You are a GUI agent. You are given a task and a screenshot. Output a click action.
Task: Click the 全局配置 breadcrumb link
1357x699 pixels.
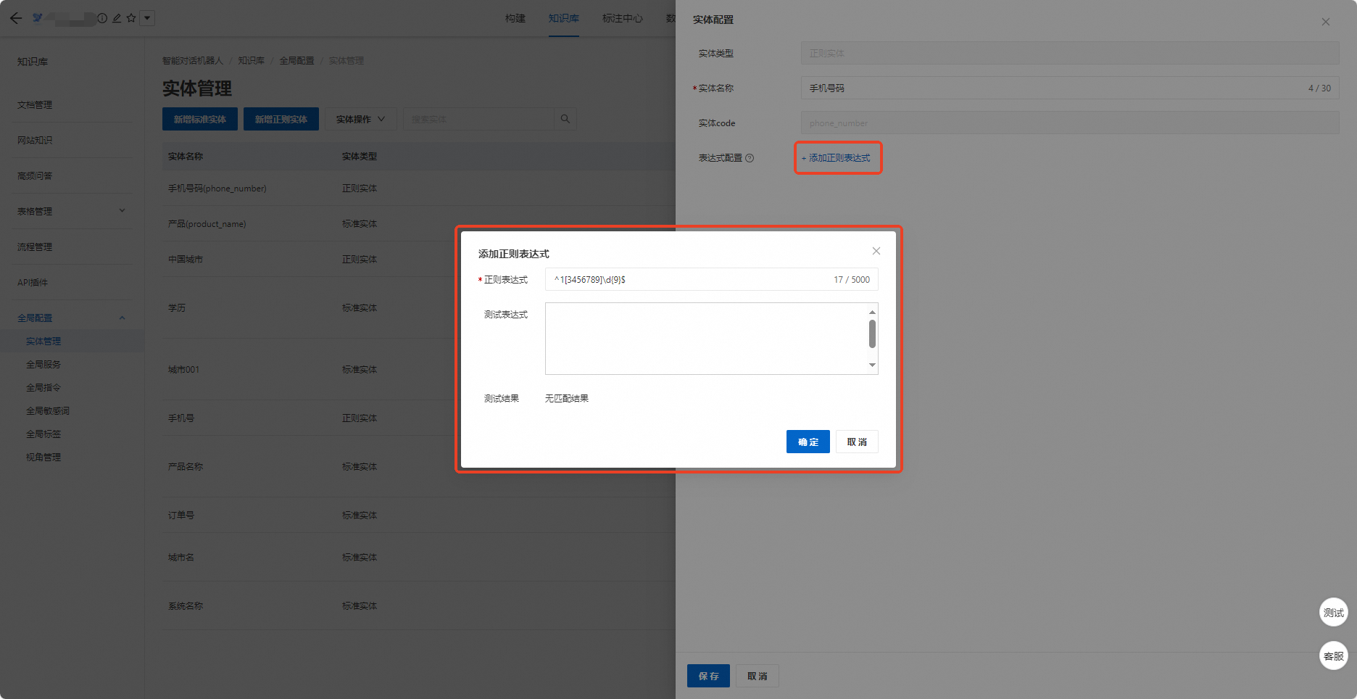[297, 60]
